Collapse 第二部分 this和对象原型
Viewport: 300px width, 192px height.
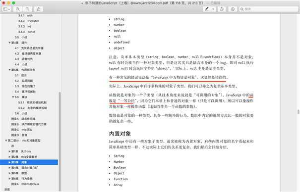6,141
